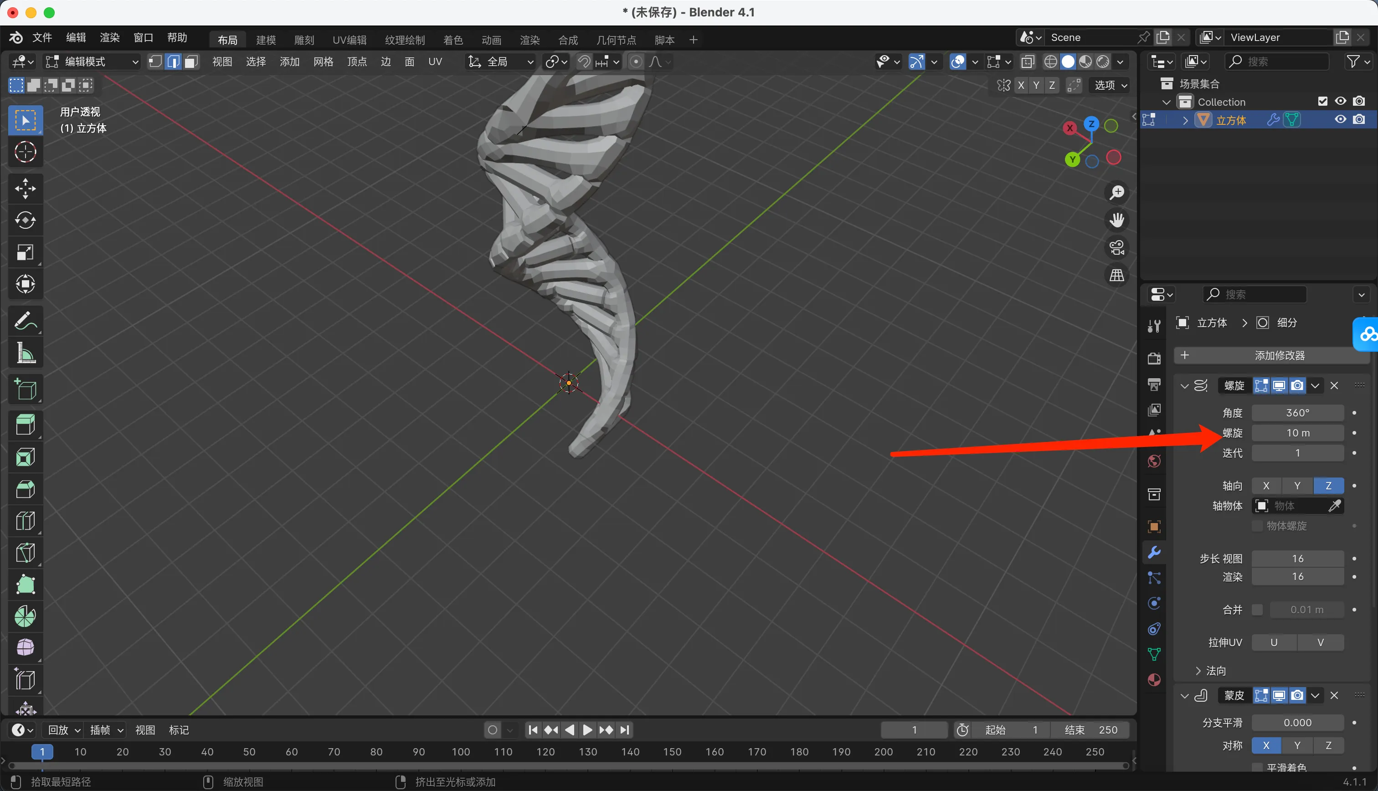
Task: Open the 文件 menu
Action: [x=42, y=37]
